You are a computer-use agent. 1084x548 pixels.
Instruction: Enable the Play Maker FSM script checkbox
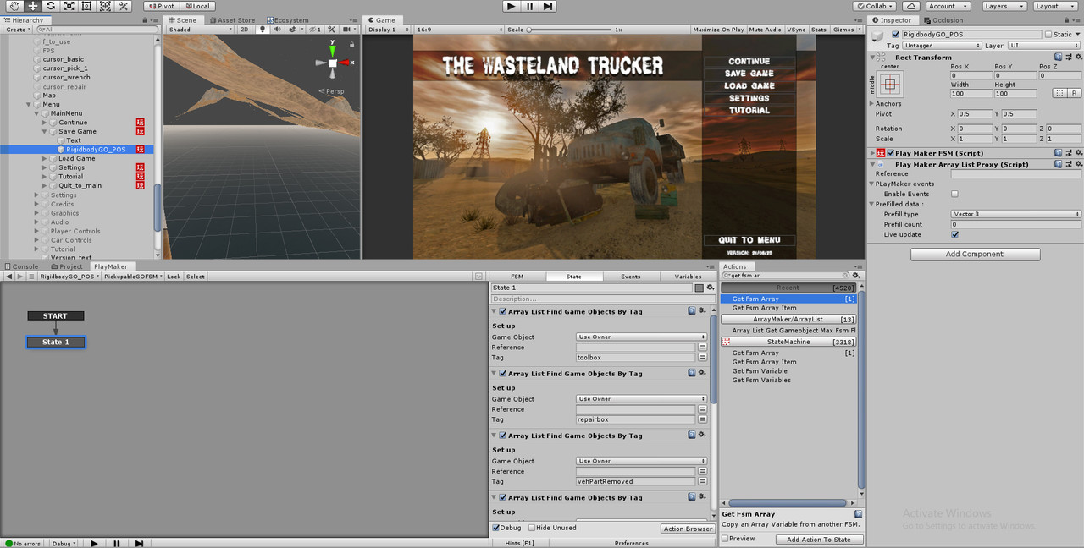[890, 153]
